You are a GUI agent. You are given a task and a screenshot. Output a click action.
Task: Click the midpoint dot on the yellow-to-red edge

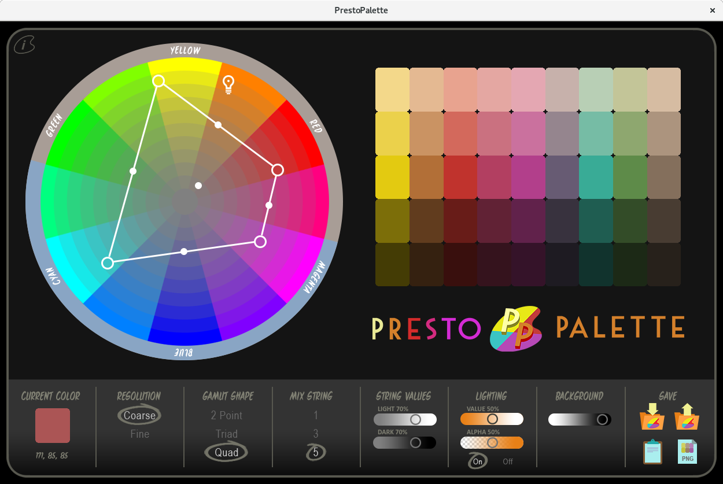tap(218, 125)
